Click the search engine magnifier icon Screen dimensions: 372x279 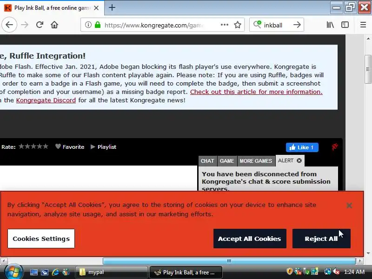(x=257, y=25)
